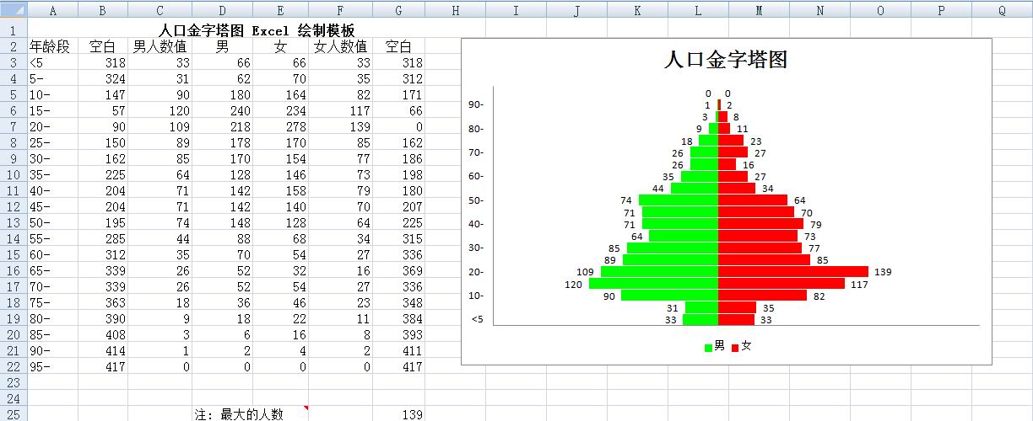Select the 年龄段 header cell
The width and height of the screenshot is (1033, 421).
[53, 46]
